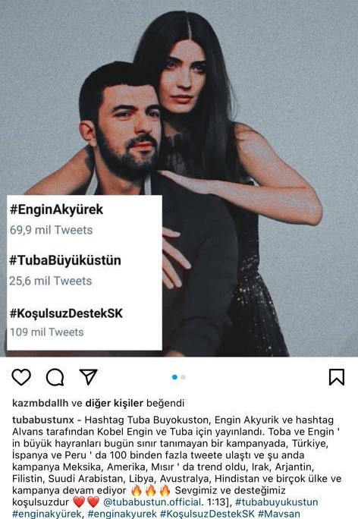Tap #TubaBüyüküstün trend text in image

point(65,260)
